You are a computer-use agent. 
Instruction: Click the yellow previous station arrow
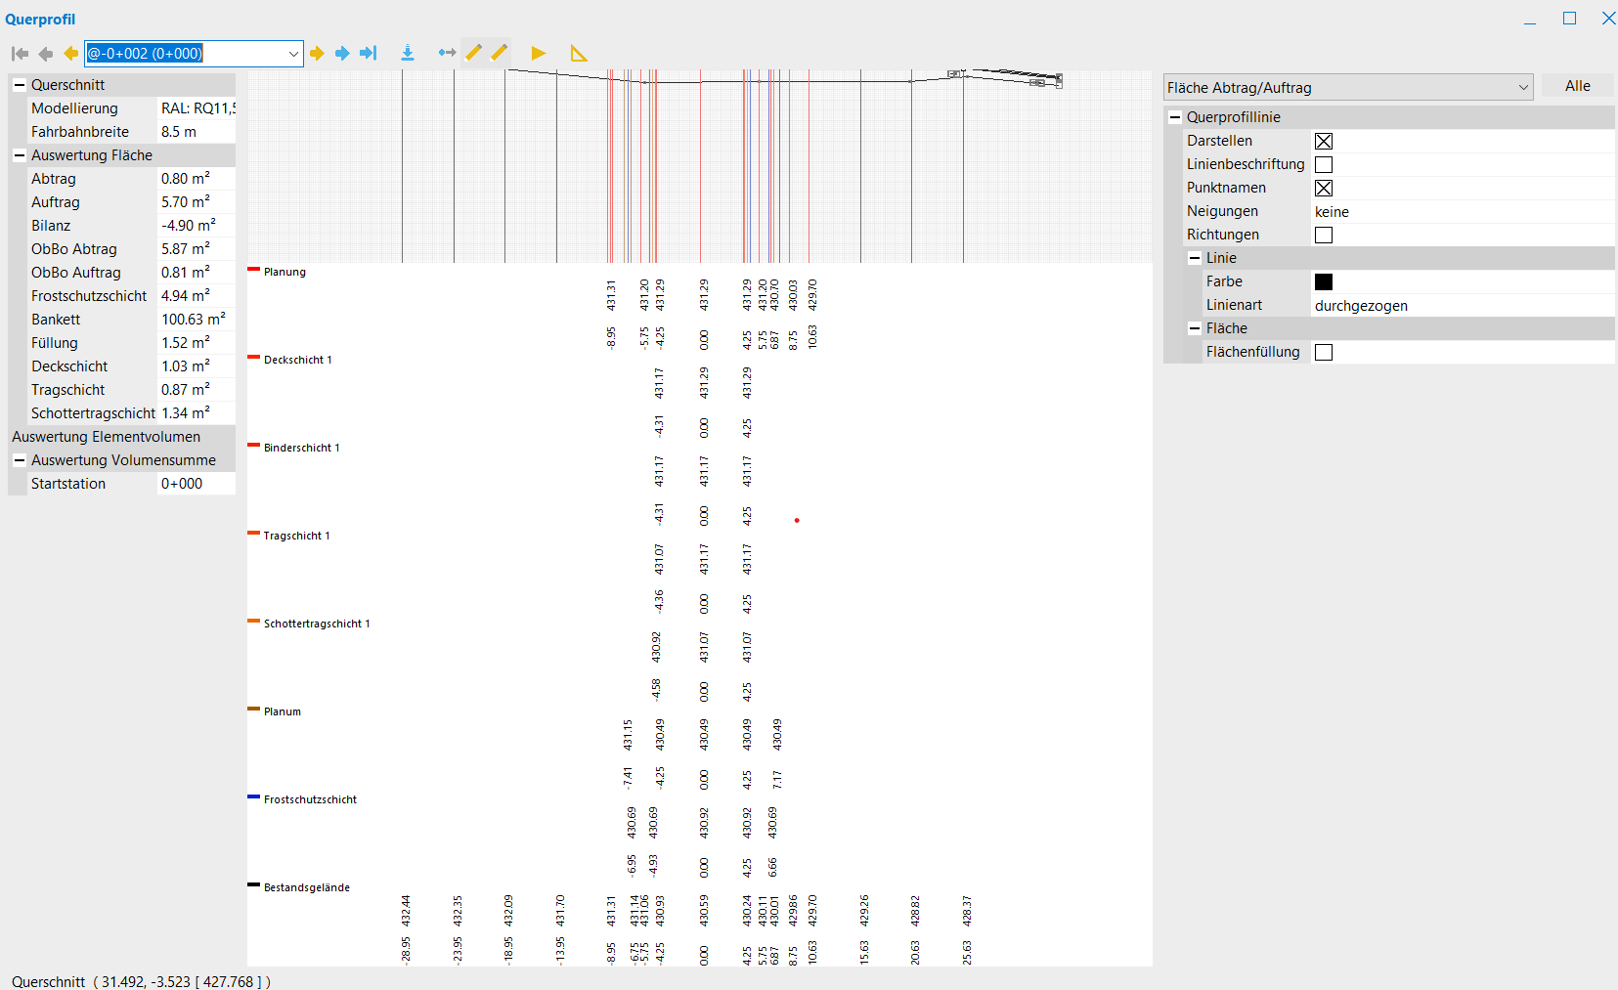pyautogui.click(x=70, y=54)
